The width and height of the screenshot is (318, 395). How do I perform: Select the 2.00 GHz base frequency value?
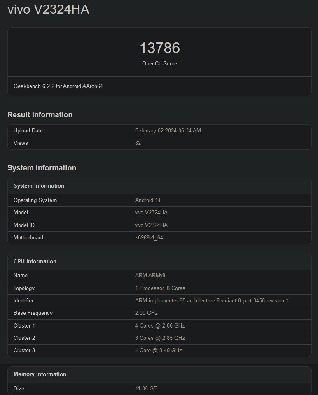click(146, 313)
